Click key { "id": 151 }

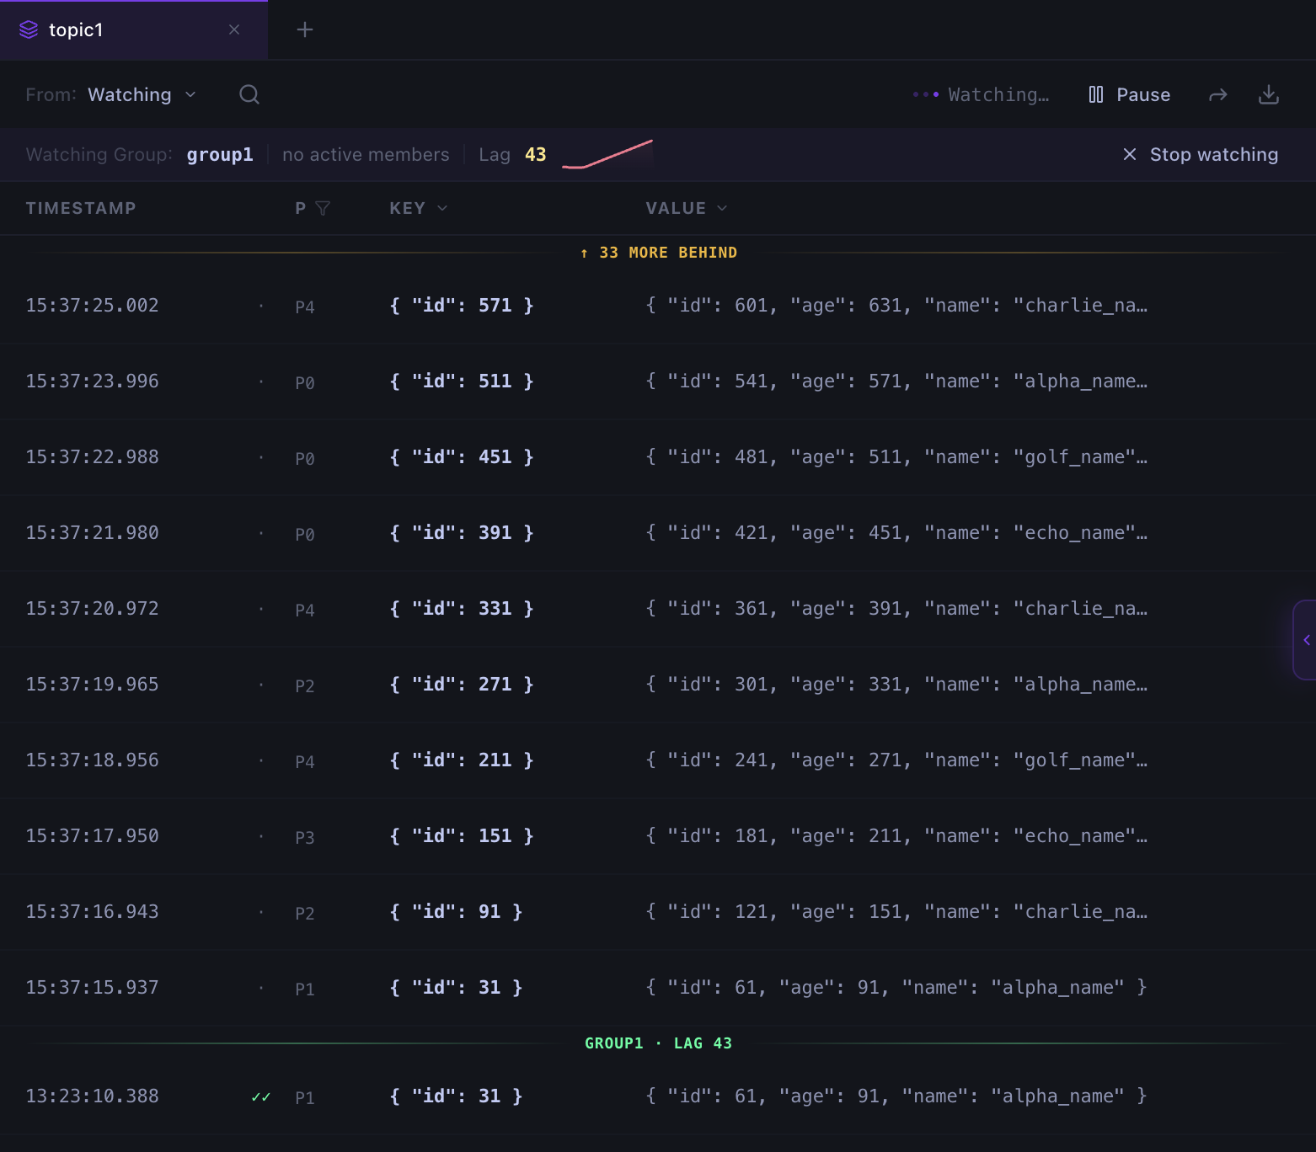click(x=462, y=836)
